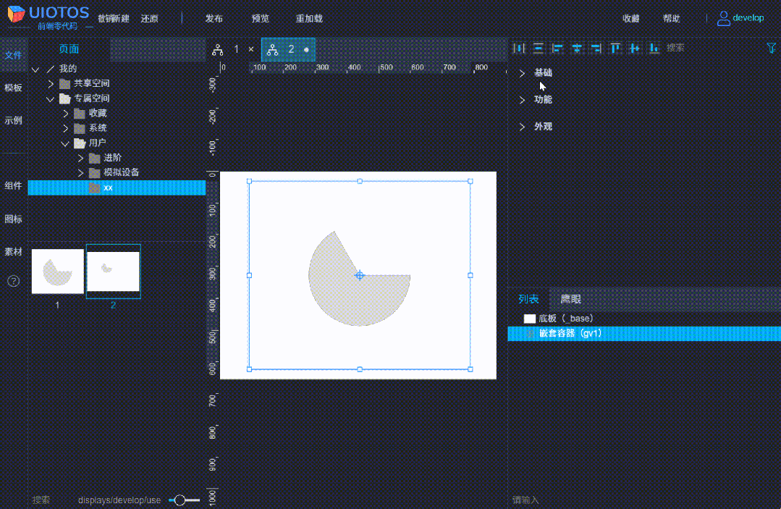Click the align vertical middle icon
The image size is (781, 509).
click(x=635, y=49)
